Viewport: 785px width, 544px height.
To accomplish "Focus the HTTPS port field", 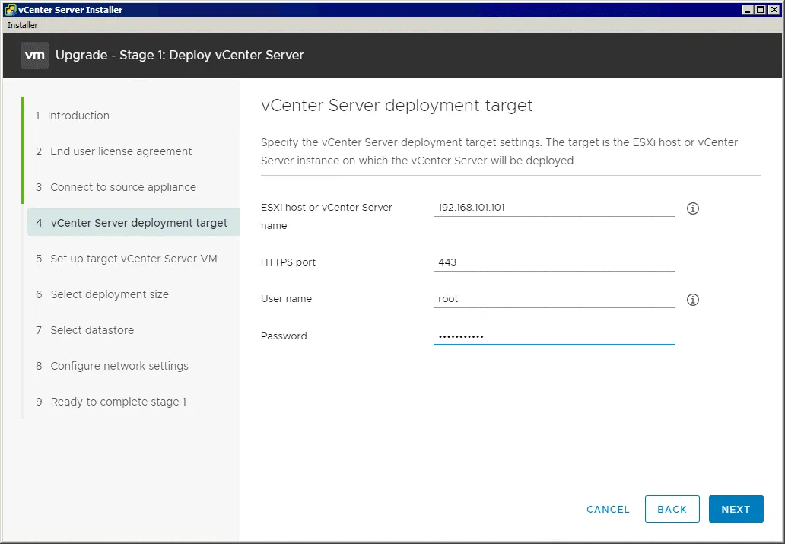I will [554, 262].
